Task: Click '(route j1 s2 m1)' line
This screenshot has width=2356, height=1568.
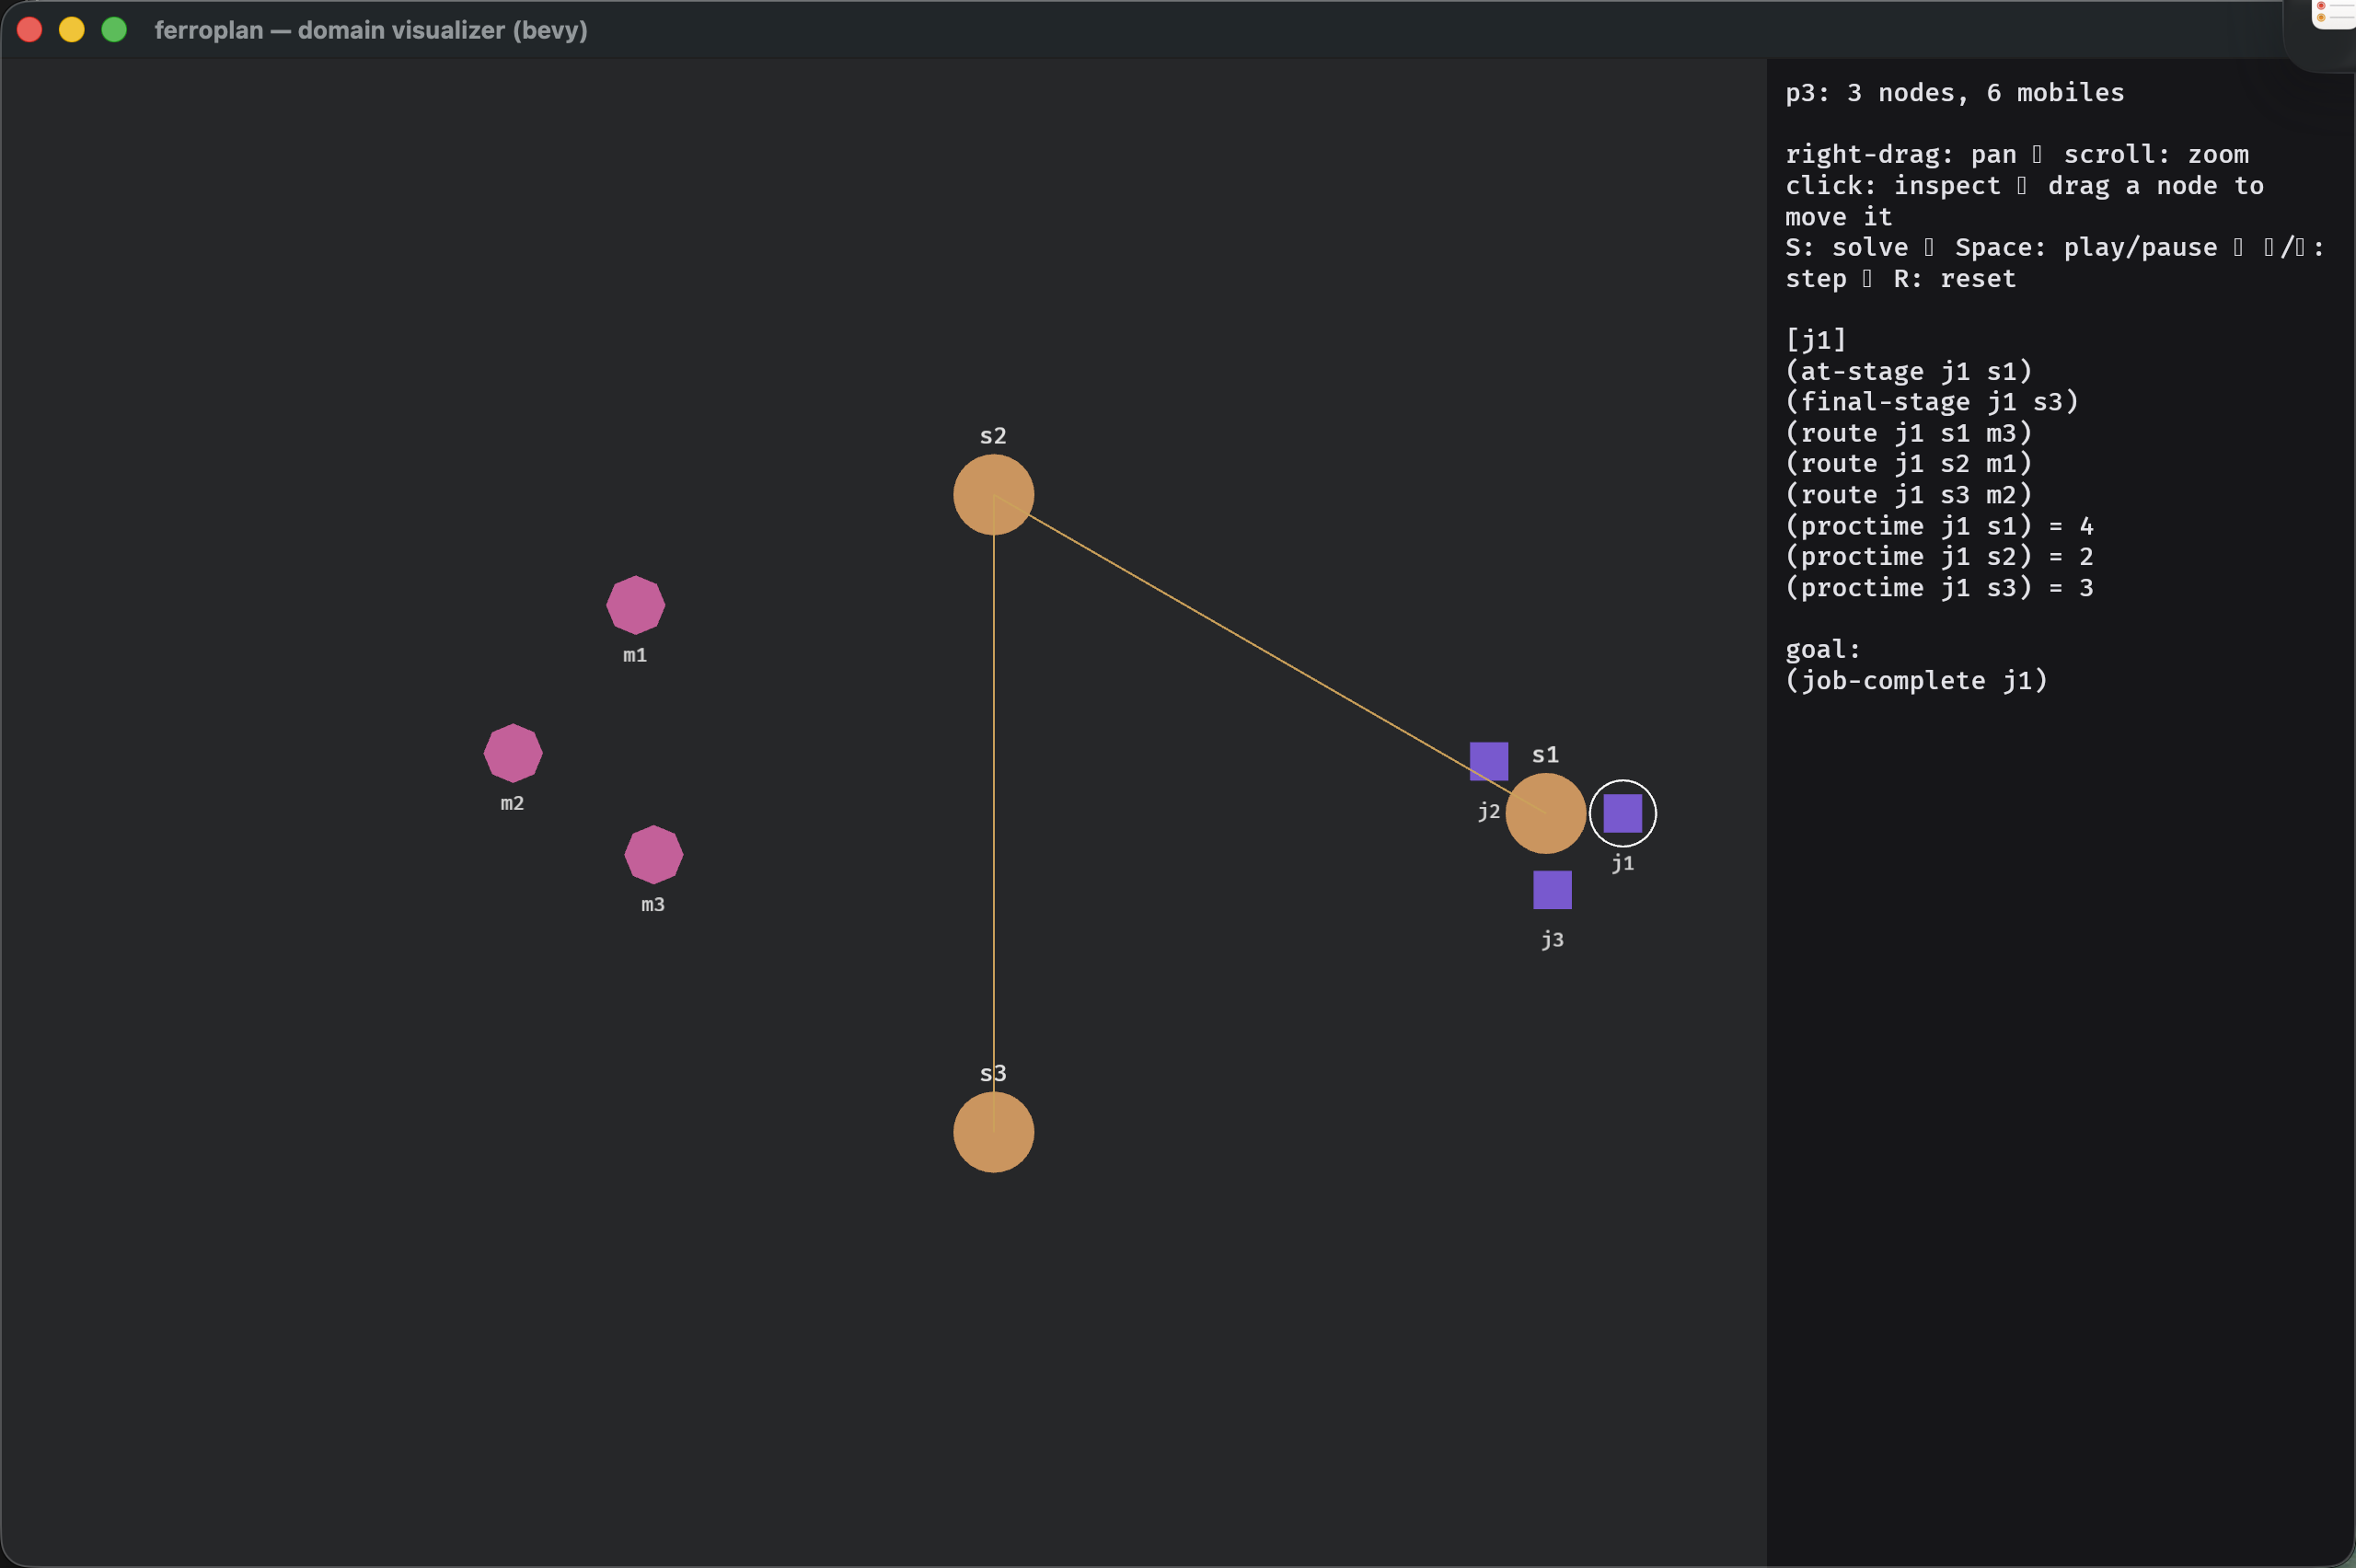Action: [x=1909, y=463]
